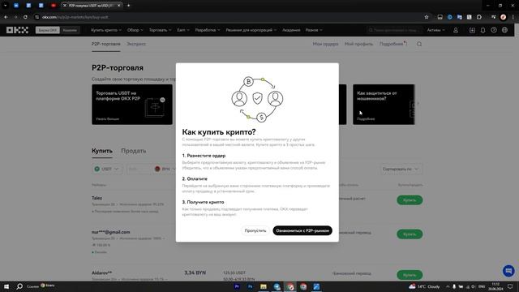
Task: Open the Торговать USDT на платформе OKX P2P card
Action: point(132,105)
